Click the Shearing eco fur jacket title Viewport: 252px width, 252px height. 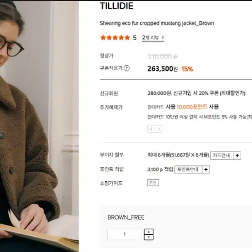[157, 23]
